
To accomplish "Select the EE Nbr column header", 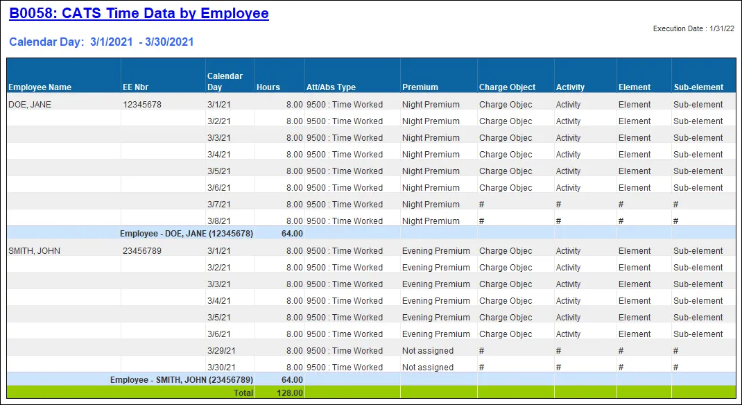I will pyautogui.click(x=136, y=87).
